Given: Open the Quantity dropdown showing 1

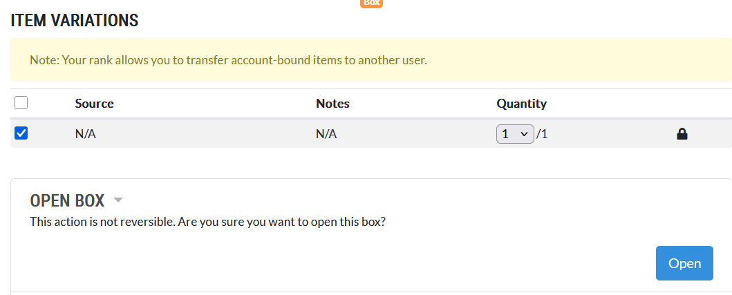Looking at the screenshot, I should 515,134.
